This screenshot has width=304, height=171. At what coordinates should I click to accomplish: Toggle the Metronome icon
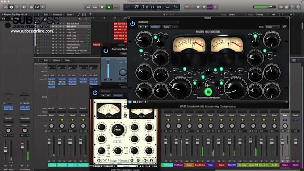pyautogui.click(x=215, y=7)
